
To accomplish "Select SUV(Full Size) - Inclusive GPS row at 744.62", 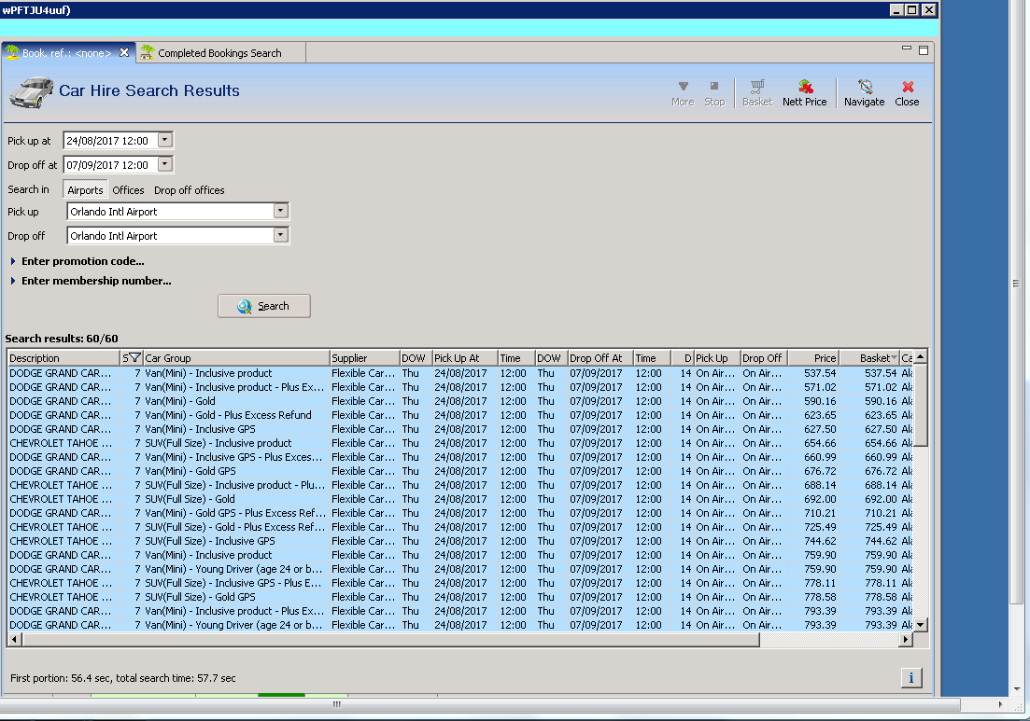I will tap(459, 541).
